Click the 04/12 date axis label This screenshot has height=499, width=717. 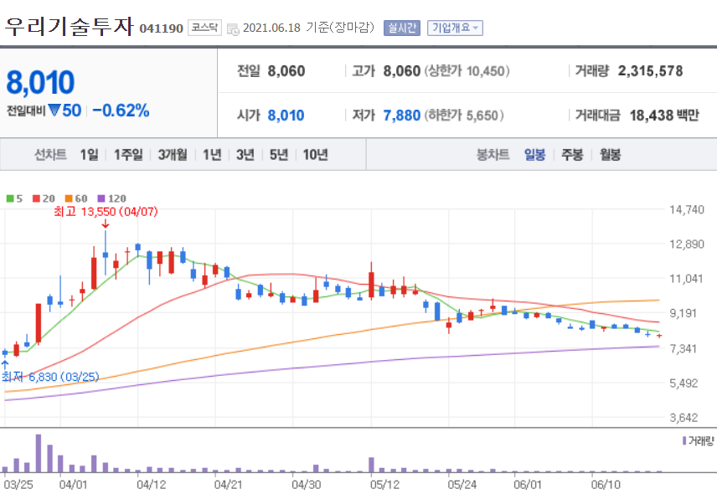152,485
